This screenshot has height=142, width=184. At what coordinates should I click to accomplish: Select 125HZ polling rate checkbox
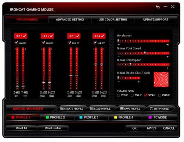pyautogui.click(x=119, y=95)
